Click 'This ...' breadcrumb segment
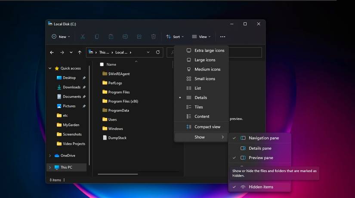This screenshot has width=355, height=198. pyautogui.click(x=104, y=53)
